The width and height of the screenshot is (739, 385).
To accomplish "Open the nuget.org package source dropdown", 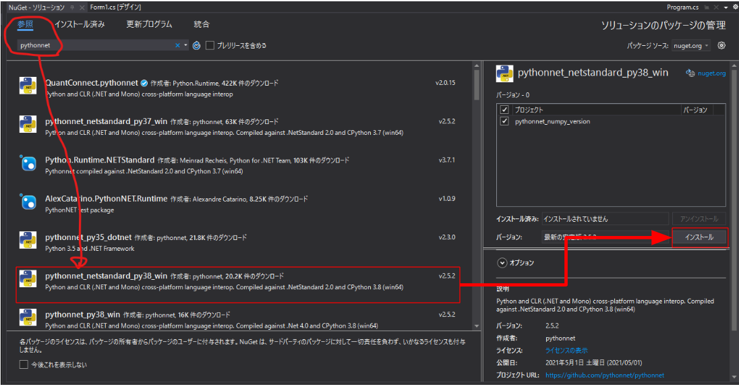I will [691, 46].
